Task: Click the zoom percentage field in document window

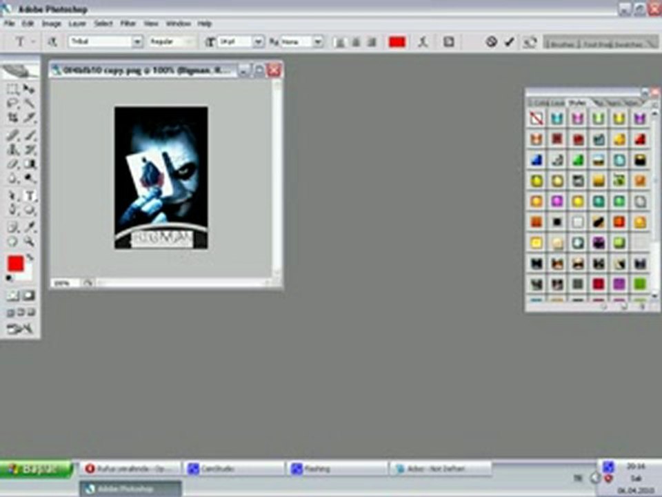Action: coord(66,283)
